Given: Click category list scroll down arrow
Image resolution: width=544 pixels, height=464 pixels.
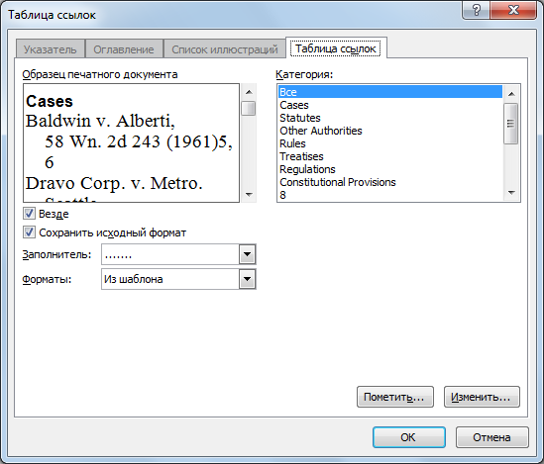Looking at the screenshot, I should point(511,193).
